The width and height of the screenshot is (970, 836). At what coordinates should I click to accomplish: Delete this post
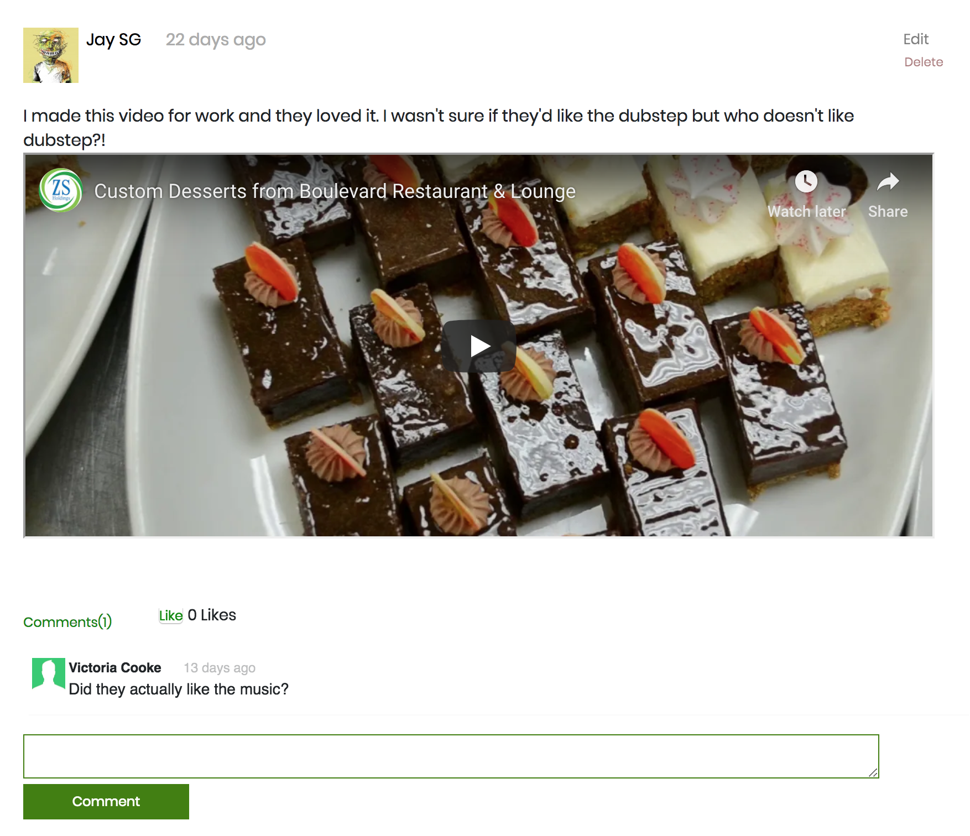924,62
